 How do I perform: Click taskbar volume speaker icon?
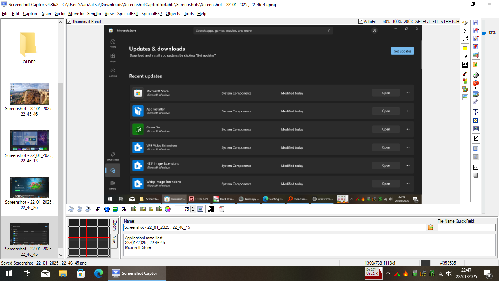[449, 273]
